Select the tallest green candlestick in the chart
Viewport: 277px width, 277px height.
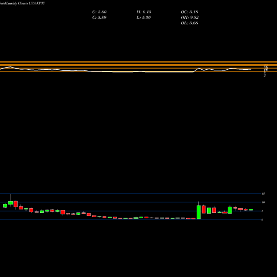click(x=199, y=212)
